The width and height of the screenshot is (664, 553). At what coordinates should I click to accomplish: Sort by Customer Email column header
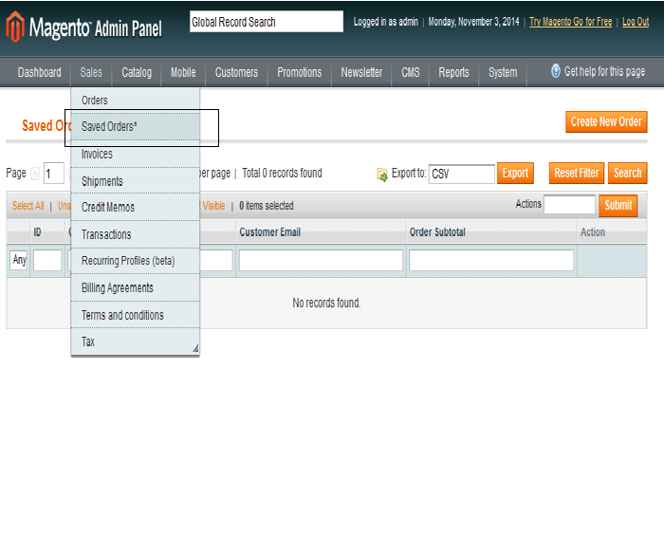click(x=269, y=232)
